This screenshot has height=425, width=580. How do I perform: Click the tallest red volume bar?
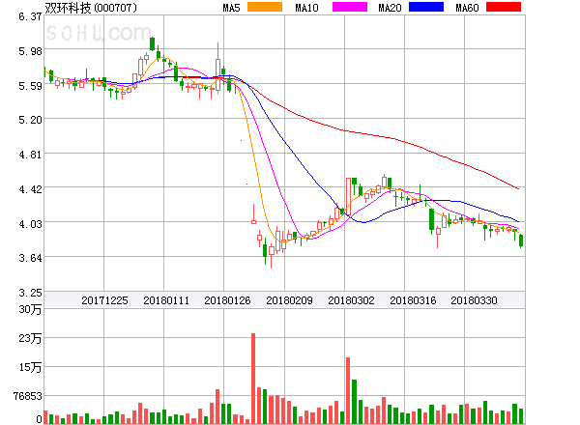[x=253, y=379]
